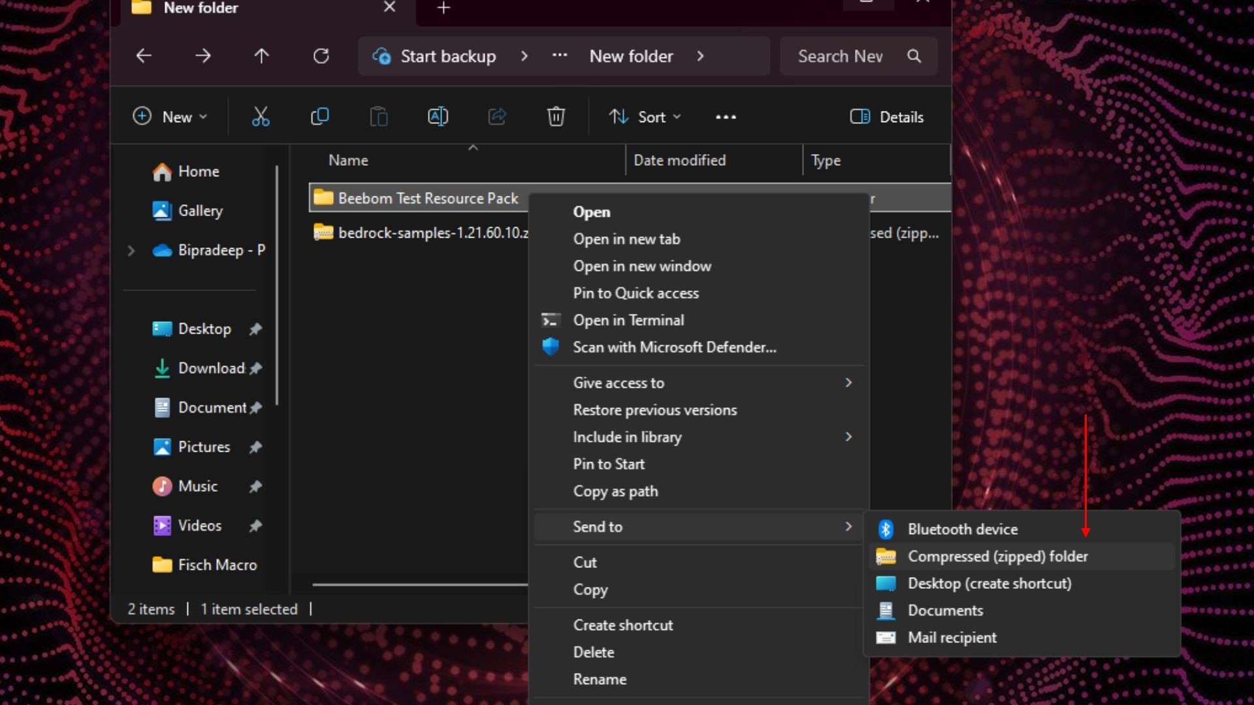Click the Back navigation arrow

[144, 56]
